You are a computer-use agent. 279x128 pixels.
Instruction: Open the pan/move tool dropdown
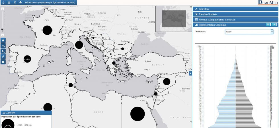3,46
